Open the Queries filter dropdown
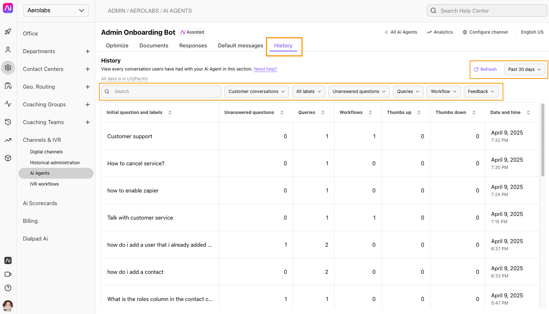Screen dimensions: 549x314 pos(408,92)
